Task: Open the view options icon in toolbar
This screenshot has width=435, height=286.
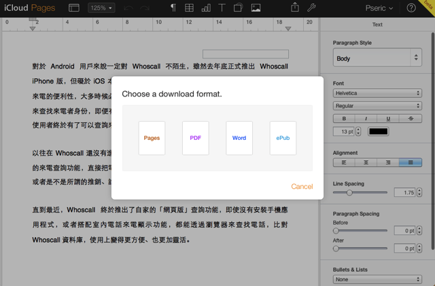Action: (74, 7)
